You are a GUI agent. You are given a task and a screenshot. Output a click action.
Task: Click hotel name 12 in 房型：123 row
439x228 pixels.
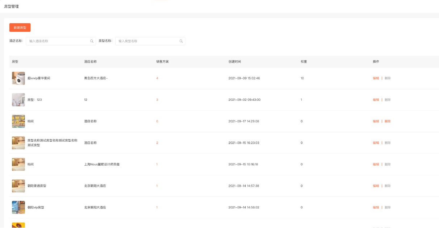pos(85,100)
